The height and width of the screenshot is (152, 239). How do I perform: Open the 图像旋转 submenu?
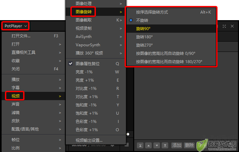tap(96, 12)
